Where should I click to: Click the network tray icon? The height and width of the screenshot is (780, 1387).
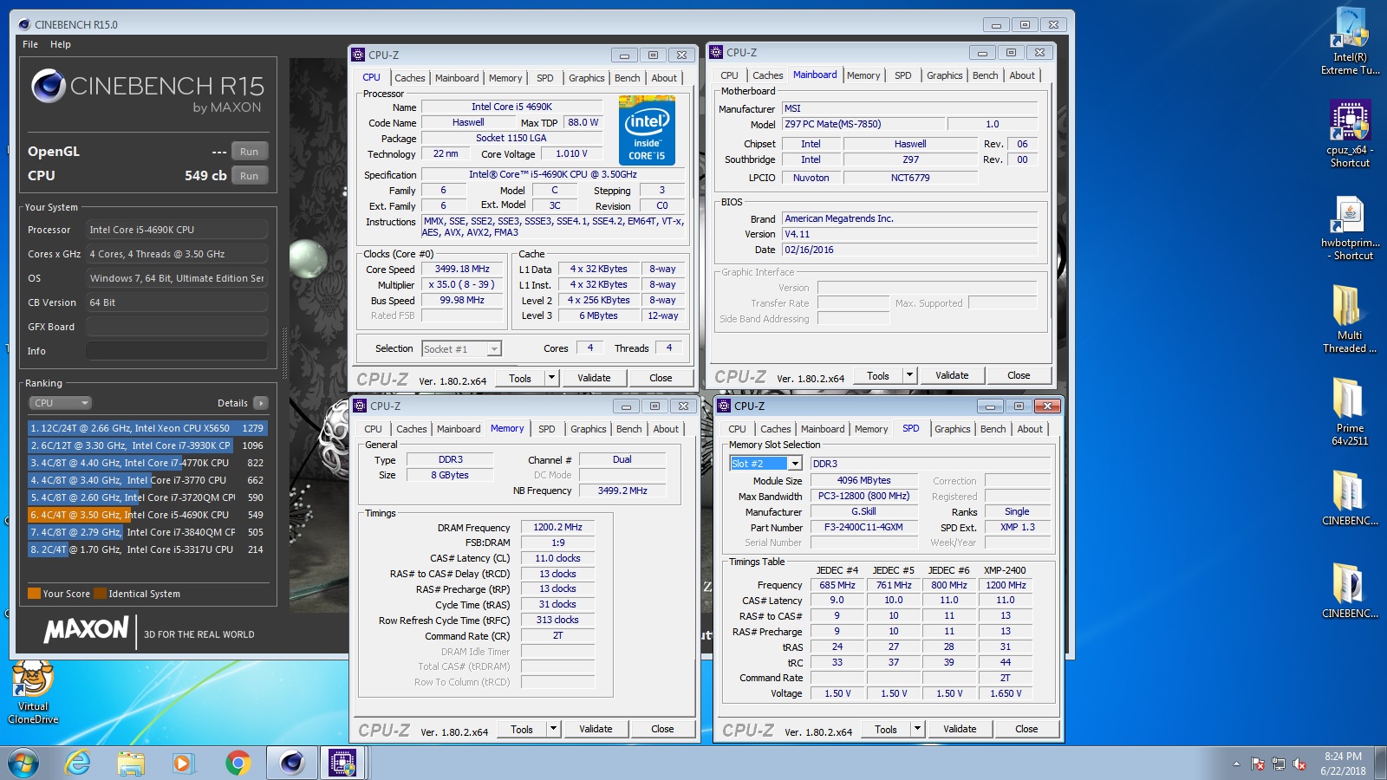pyautogui.click(x=1279, y=764)
